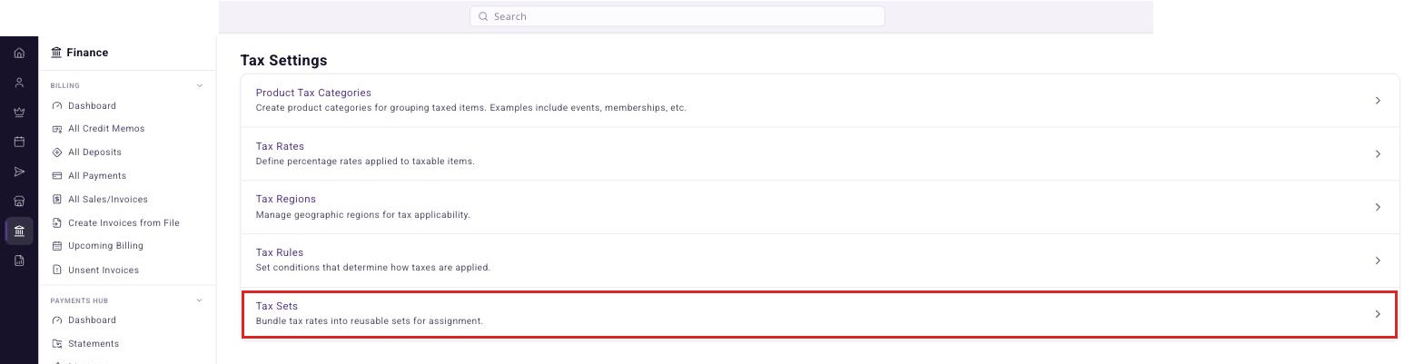The width and height of the screenshot is (1424, 364).
Task: Open the Tax Rules link
Action: 280,252
